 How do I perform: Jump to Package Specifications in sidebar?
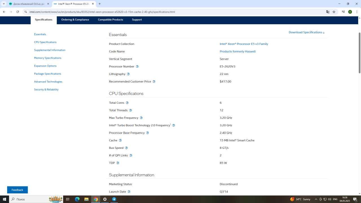pos(47,74)
